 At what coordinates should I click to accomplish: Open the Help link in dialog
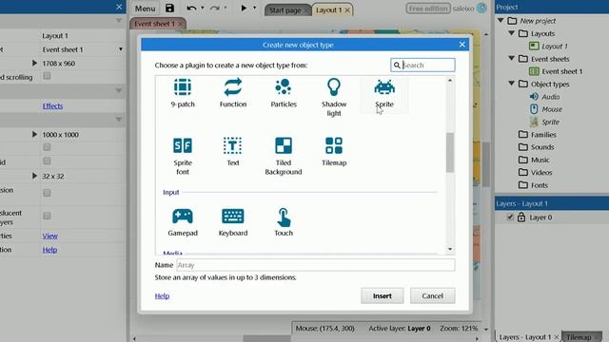[x=162, y=295]
